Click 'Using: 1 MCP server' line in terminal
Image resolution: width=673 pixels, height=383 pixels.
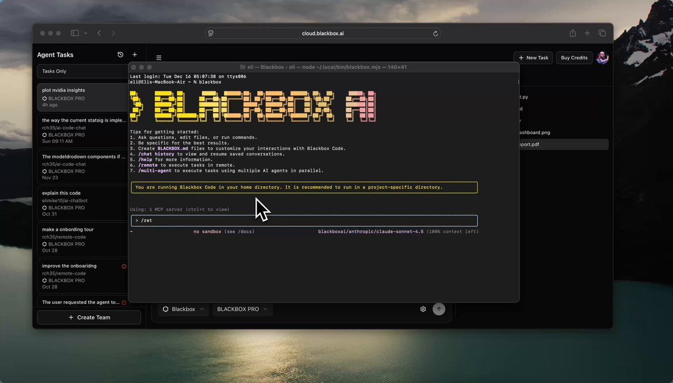(x=179, y=210)
